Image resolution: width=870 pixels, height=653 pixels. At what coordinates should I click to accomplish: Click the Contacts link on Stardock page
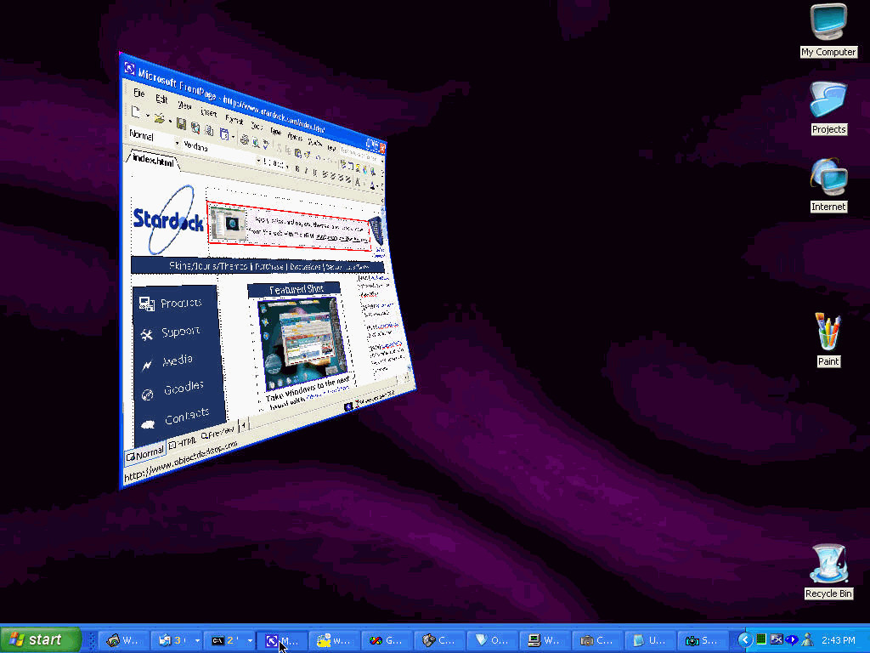(x=187, y=416)
